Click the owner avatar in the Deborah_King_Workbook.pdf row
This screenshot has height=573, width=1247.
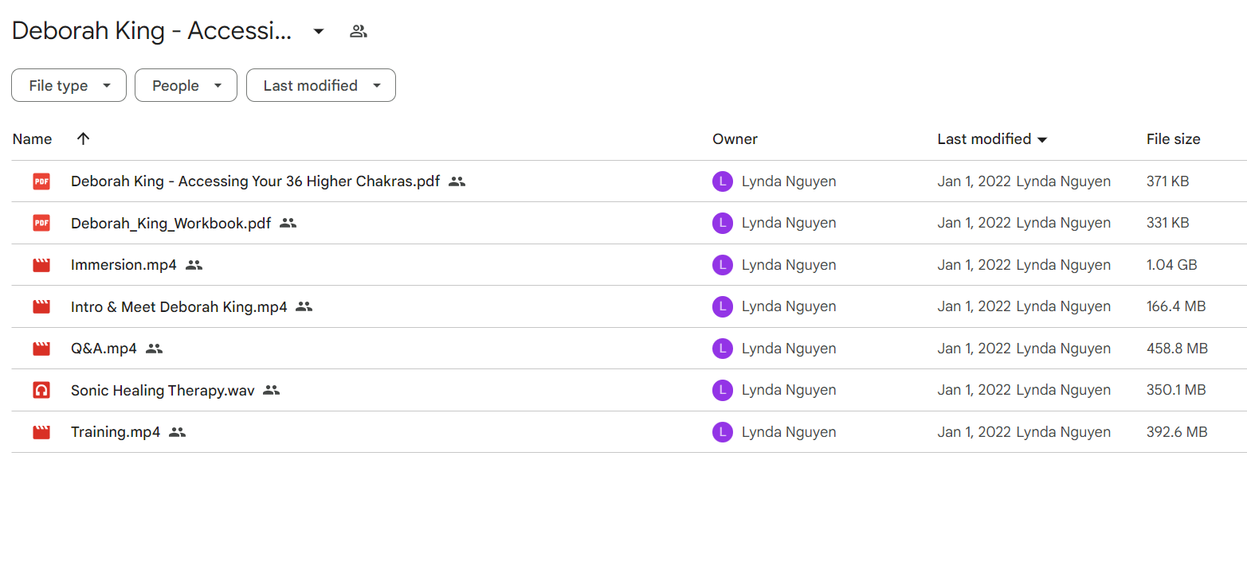tap(722, 224)
